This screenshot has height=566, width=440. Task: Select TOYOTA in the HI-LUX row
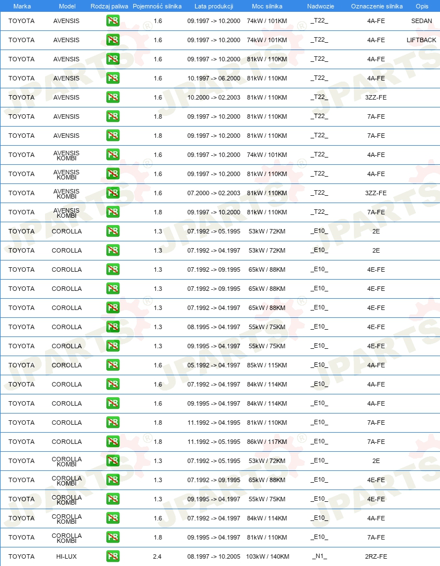click(x=21, y=556)
